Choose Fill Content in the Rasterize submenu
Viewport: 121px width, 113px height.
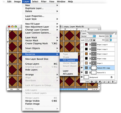(69, 60)
